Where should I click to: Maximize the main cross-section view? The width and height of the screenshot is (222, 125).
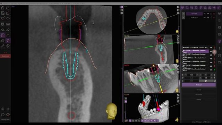pos(122,7)
